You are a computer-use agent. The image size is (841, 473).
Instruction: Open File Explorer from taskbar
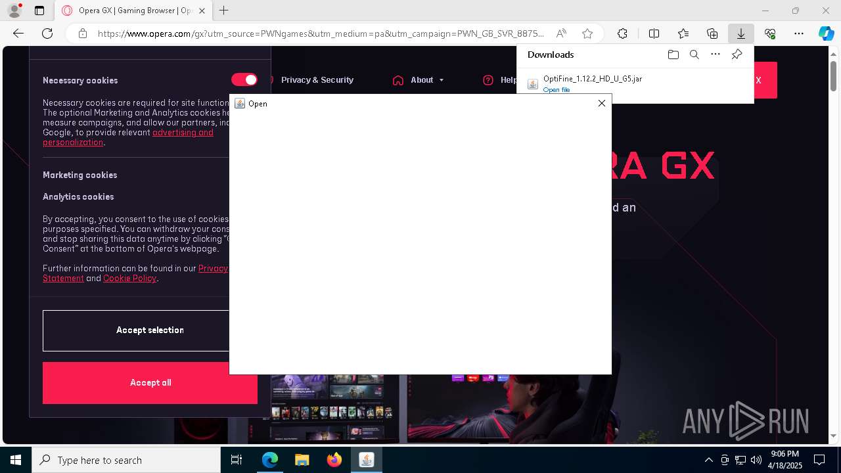click(302, 460)
